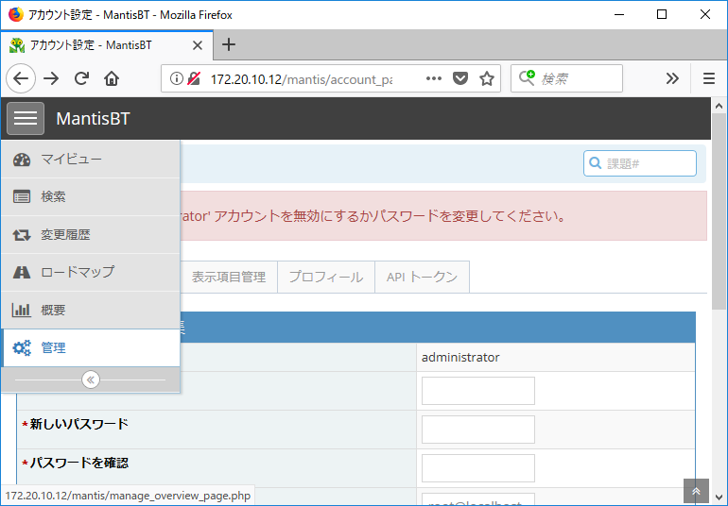This screenshot has height=506, width=728.
Task: Switch to the プロフィール tab
Action: point(326,277)
